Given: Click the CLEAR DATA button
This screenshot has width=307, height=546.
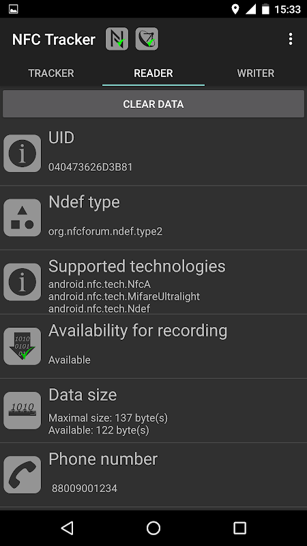Looking at the screenshot, I should pyautogui.click(x=153, y=104).
